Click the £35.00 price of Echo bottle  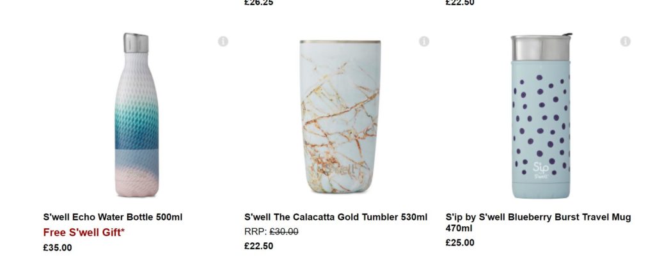58,247
